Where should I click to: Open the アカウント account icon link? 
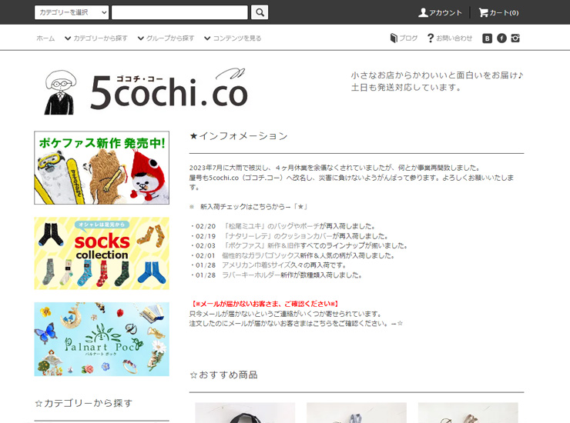point(440,13)
